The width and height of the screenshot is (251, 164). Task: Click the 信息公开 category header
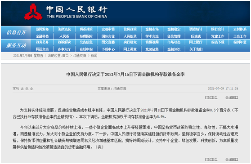point(16,33)
